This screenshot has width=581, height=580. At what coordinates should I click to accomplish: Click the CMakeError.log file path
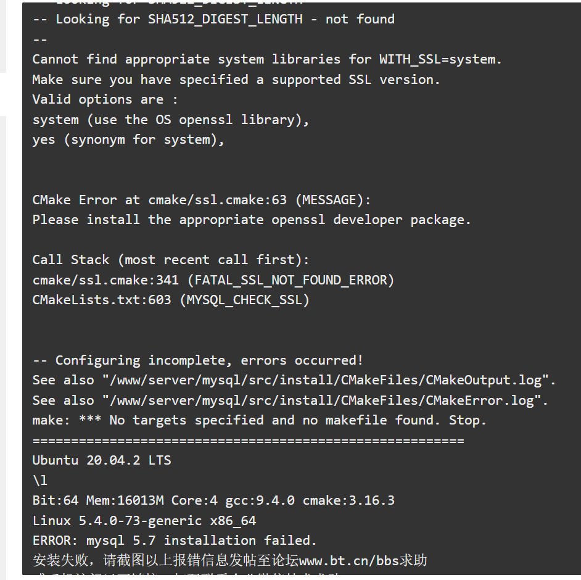(324, 400)
